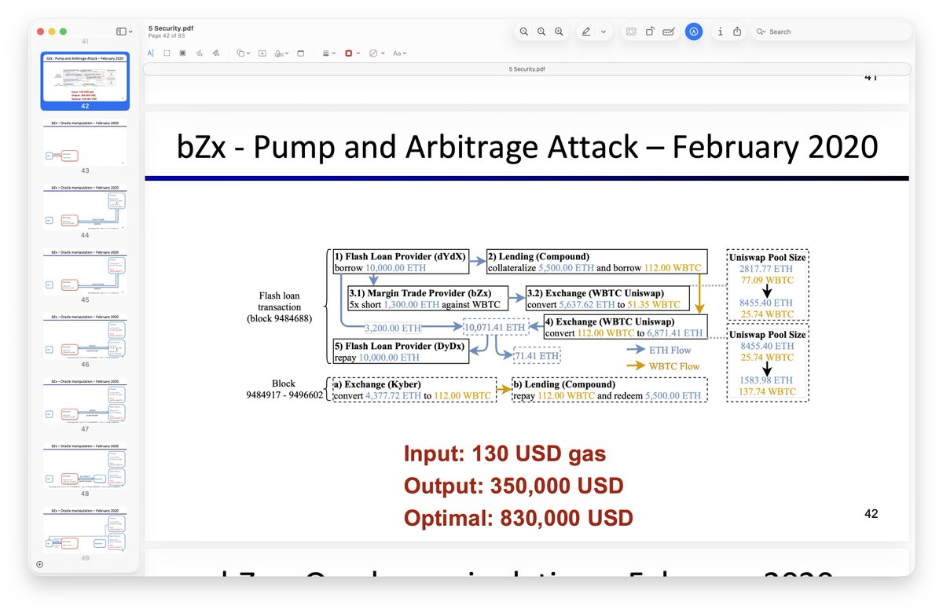Image resolution: width=943 pixels, height=613 pixels.
Task: Click '5) Flash Loan Provider (DyDx)' box
Action: point(400,351)
